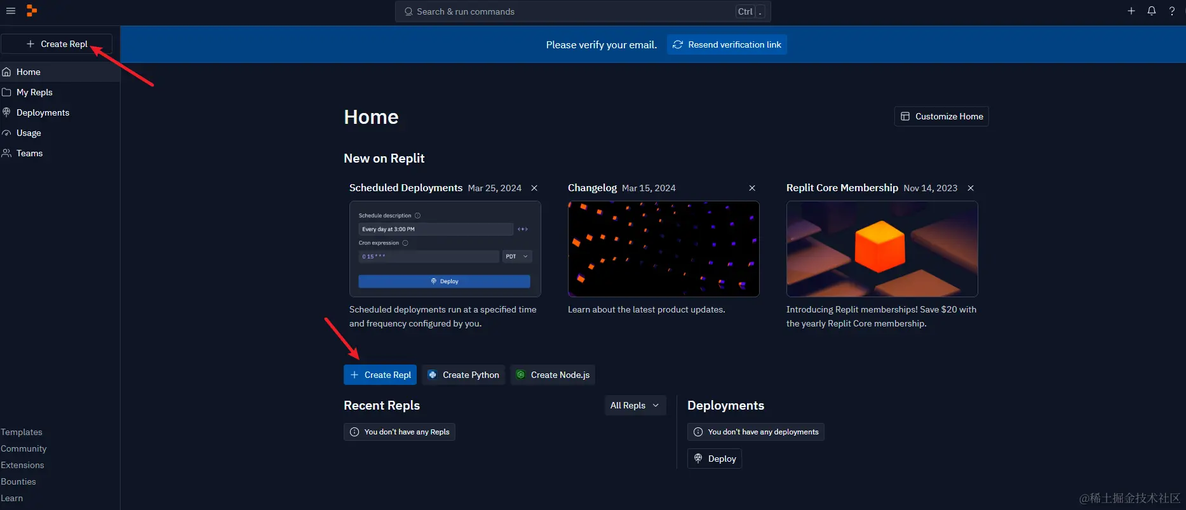The image size is (1186, 510).
Task: Click the Home house icon in sidebar
Action: click(6, 72)
